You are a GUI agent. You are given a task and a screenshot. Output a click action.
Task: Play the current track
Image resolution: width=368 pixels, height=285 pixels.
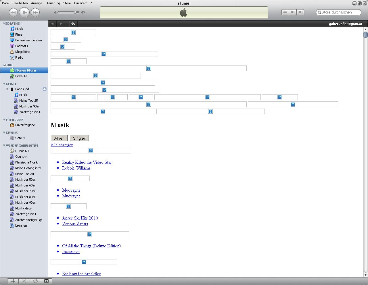24,12
